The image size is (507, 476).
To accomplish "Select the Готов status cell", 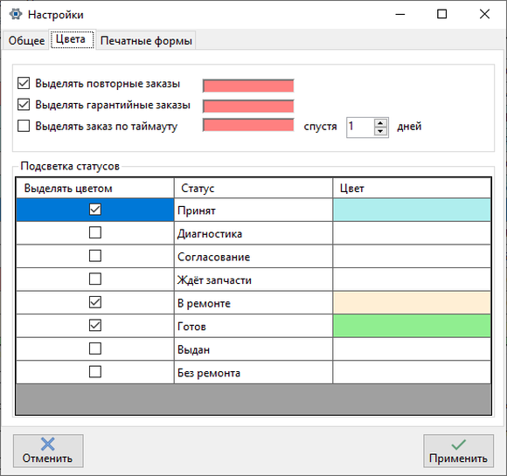I will coord(253,326).
